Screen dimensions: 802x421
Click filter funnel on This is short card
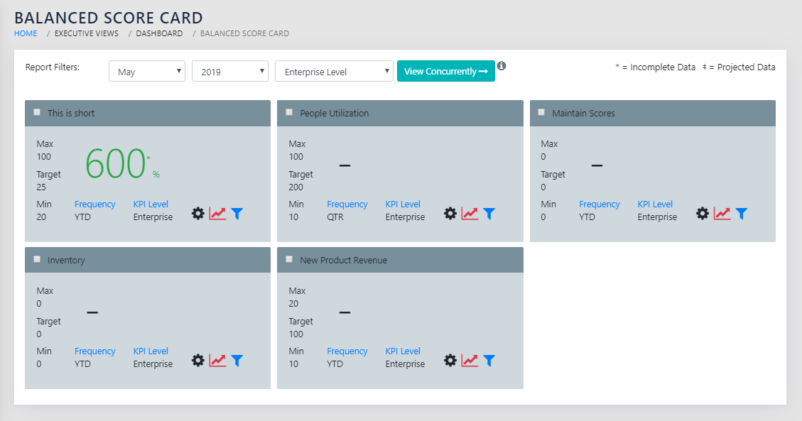coord(237,214)
